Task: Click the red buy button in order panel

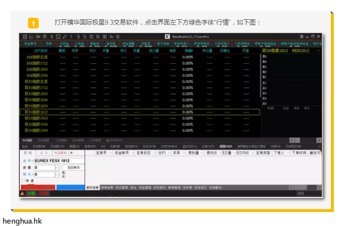Action: click(x=38, y=187)
